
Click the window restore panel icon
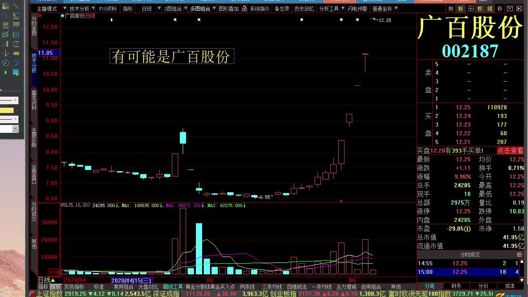510,9
